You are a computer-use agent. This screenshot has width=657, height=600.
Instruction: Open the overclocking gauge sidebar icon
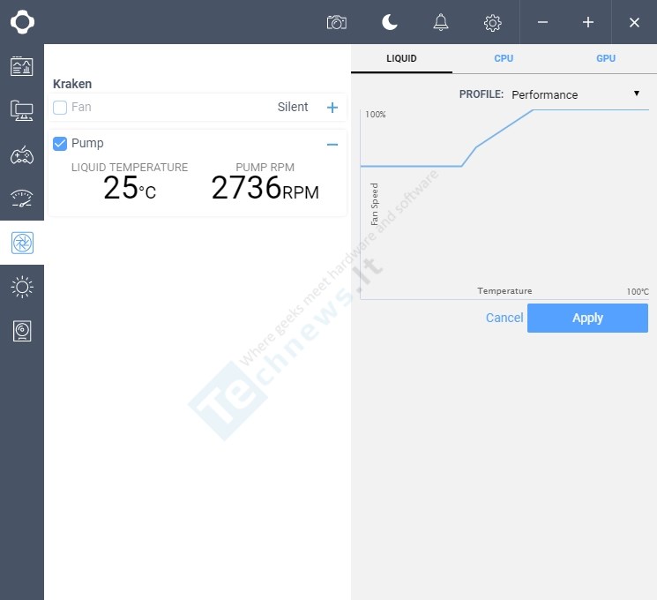tap(22, 199)
